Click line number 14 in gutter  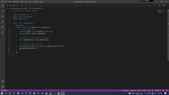[x=9, y=40]
